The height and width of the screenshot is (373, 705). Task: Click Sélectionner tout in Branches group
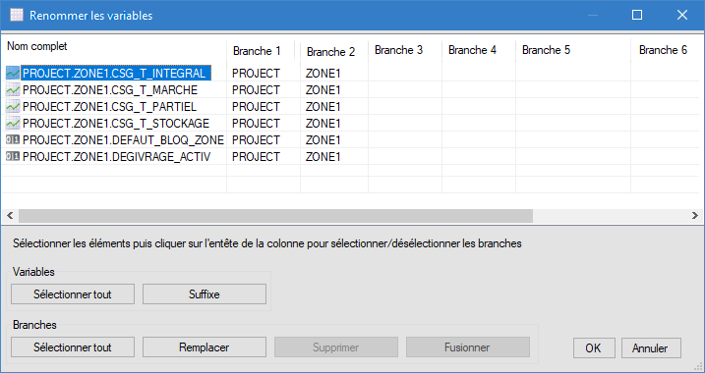(x=73, y=347)
